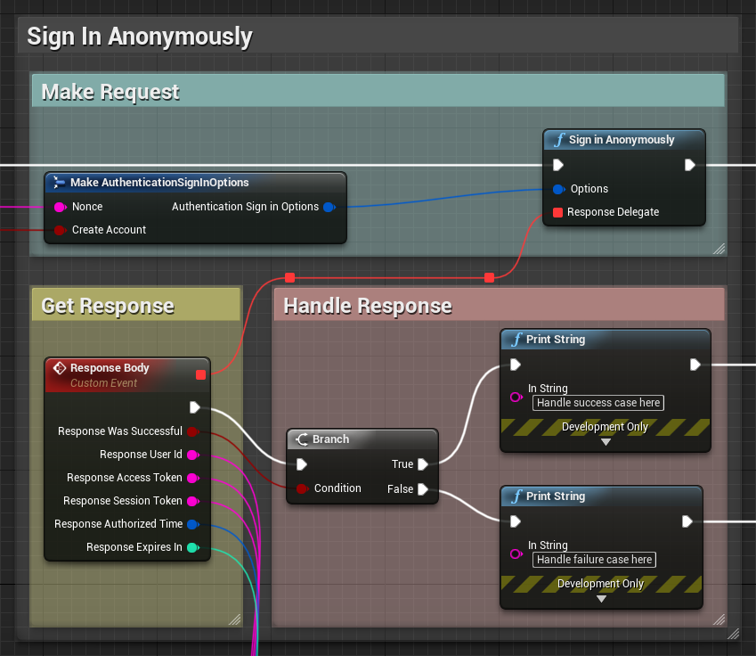Viewport: 756px width, 656px height.
Task: Click the Branch node Condition pin
Action: (x=302, y=488)
